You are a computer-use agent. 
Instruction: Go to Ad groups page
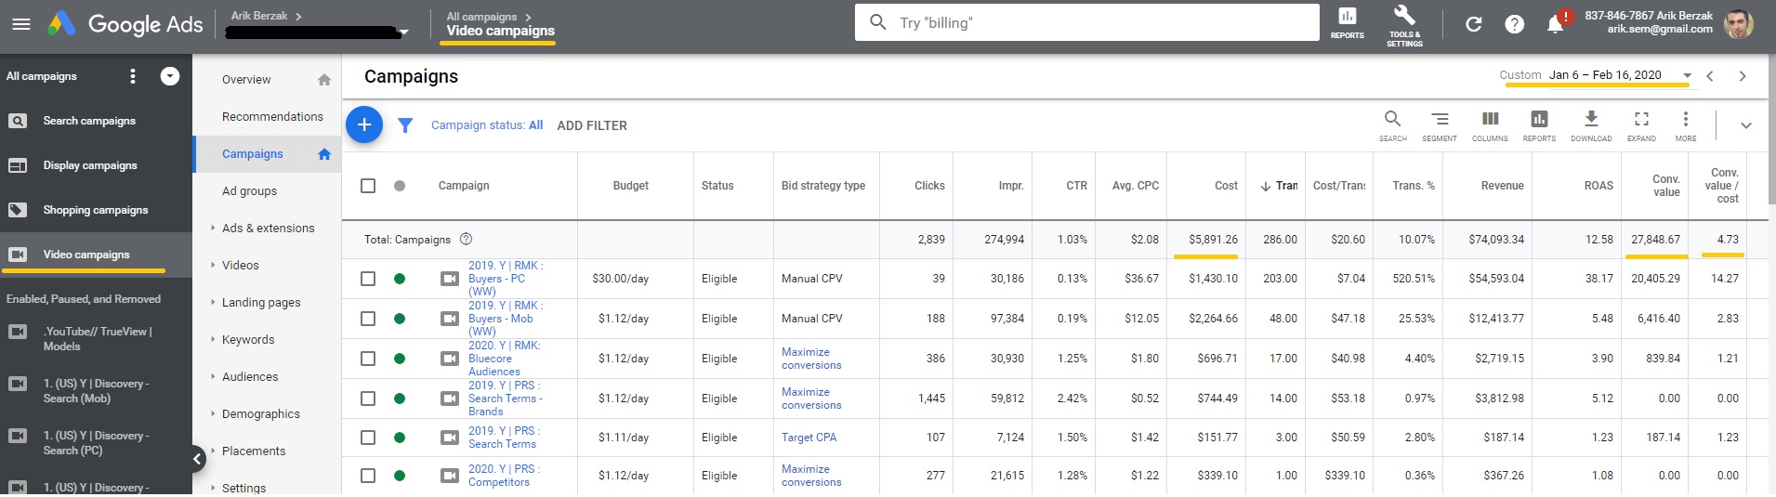[249, 191]
